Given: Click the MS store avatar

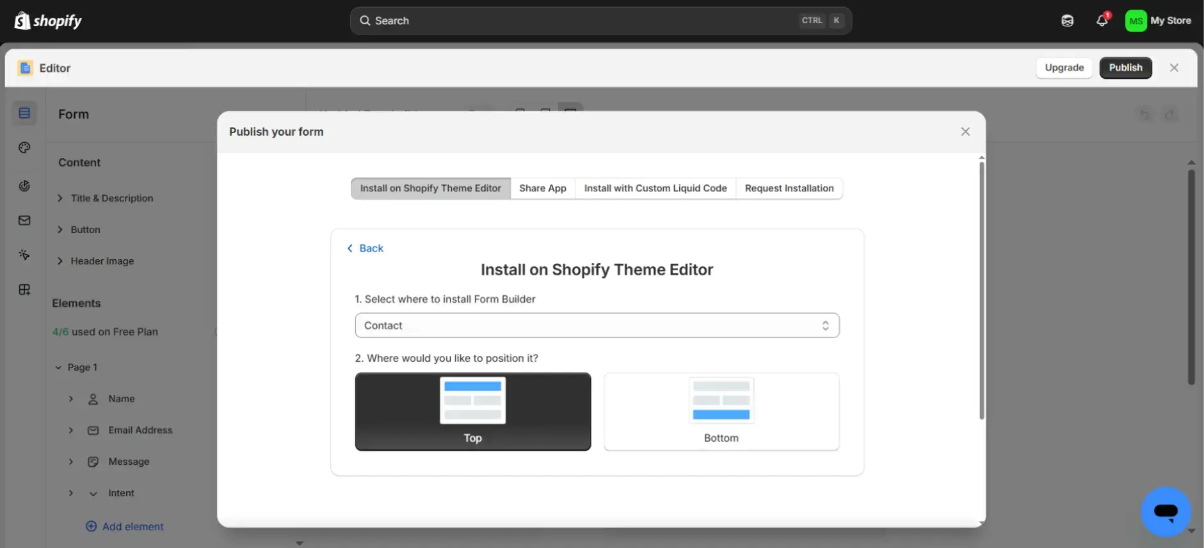Looking at the screenshot, I should pyautogui.click(x=1136, y=20).
